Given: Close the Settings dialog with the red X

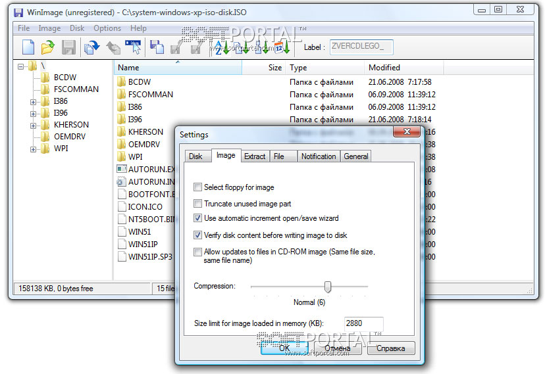Looking at the screenshot, I should click(407, 131).
